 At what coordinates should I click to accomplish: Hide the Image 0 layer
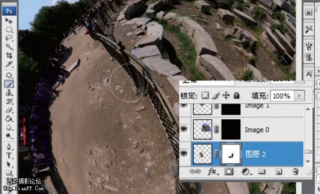184,129
